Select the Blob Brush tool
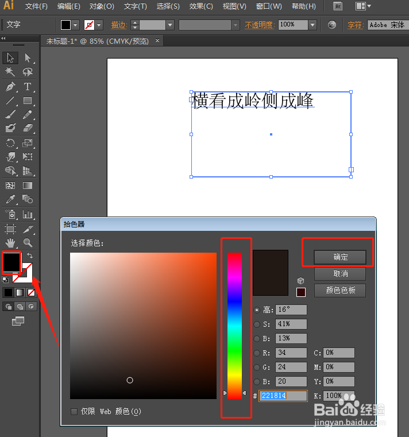The image size is (409, 437). [10, 128]
